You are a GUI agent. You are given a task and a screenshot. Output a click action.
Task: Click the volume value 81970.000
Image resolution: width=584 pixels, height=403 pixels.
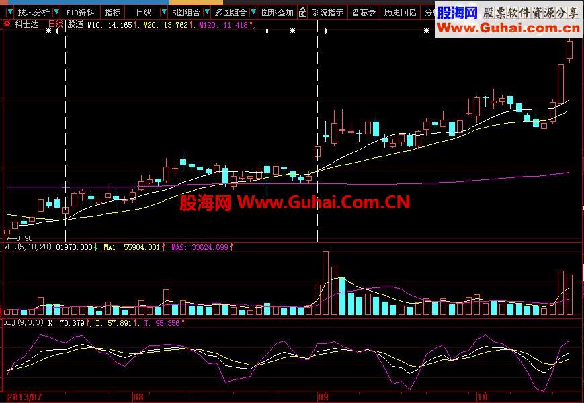tap(74, 247)
